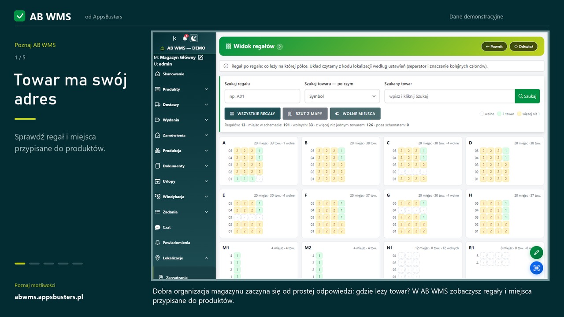Screen dimensions: 564x317
Task: Click the '1 towar' green legend swatch
Action: click(499, 114)
